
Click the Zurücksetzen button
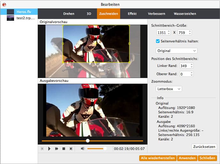(x=204, y=147)
